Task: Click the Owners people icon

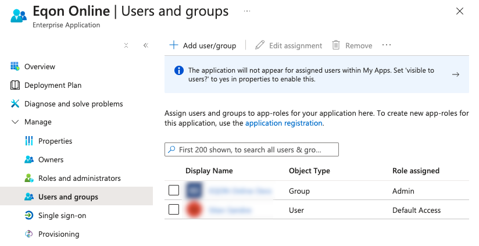Action: click(x=28, y=159)
